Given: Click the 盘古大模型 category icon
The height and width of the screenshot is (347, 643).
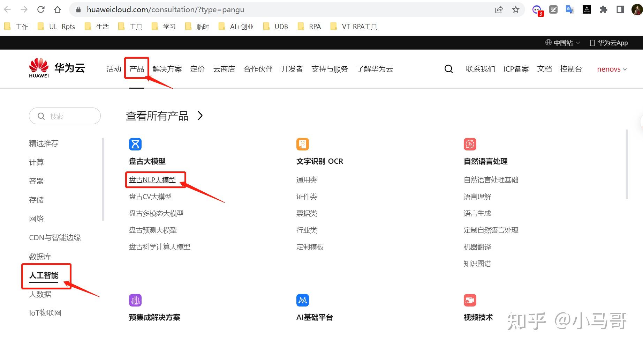Looking at the screenshot, I should tap(135, 144).
